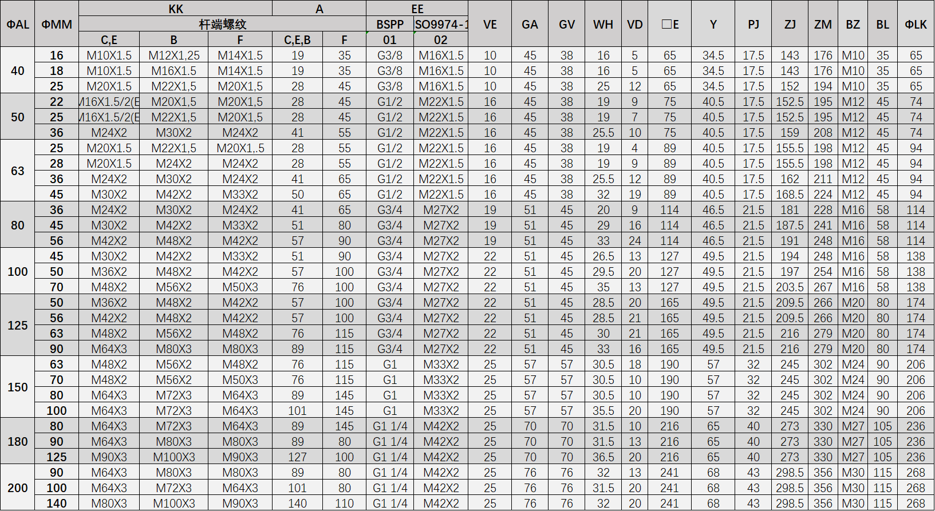Screen dimensions: 935x511
Task: Click the ΦAL 180 merged row cell
Action: click(18, 441)
